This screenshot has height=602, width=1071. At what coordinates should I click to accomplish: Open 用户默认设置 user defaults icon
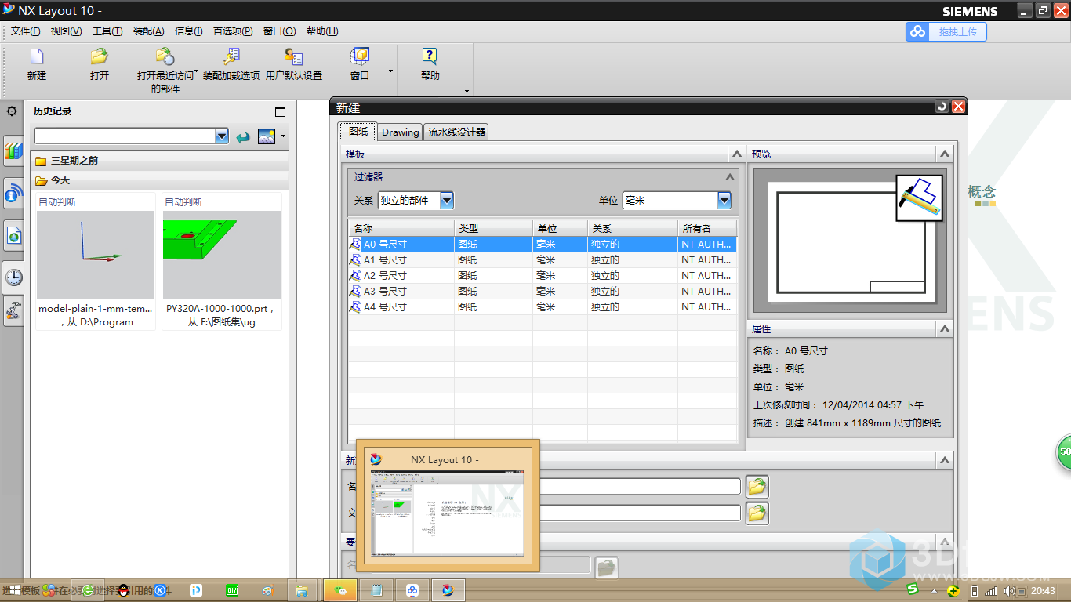tap(293, 56)
